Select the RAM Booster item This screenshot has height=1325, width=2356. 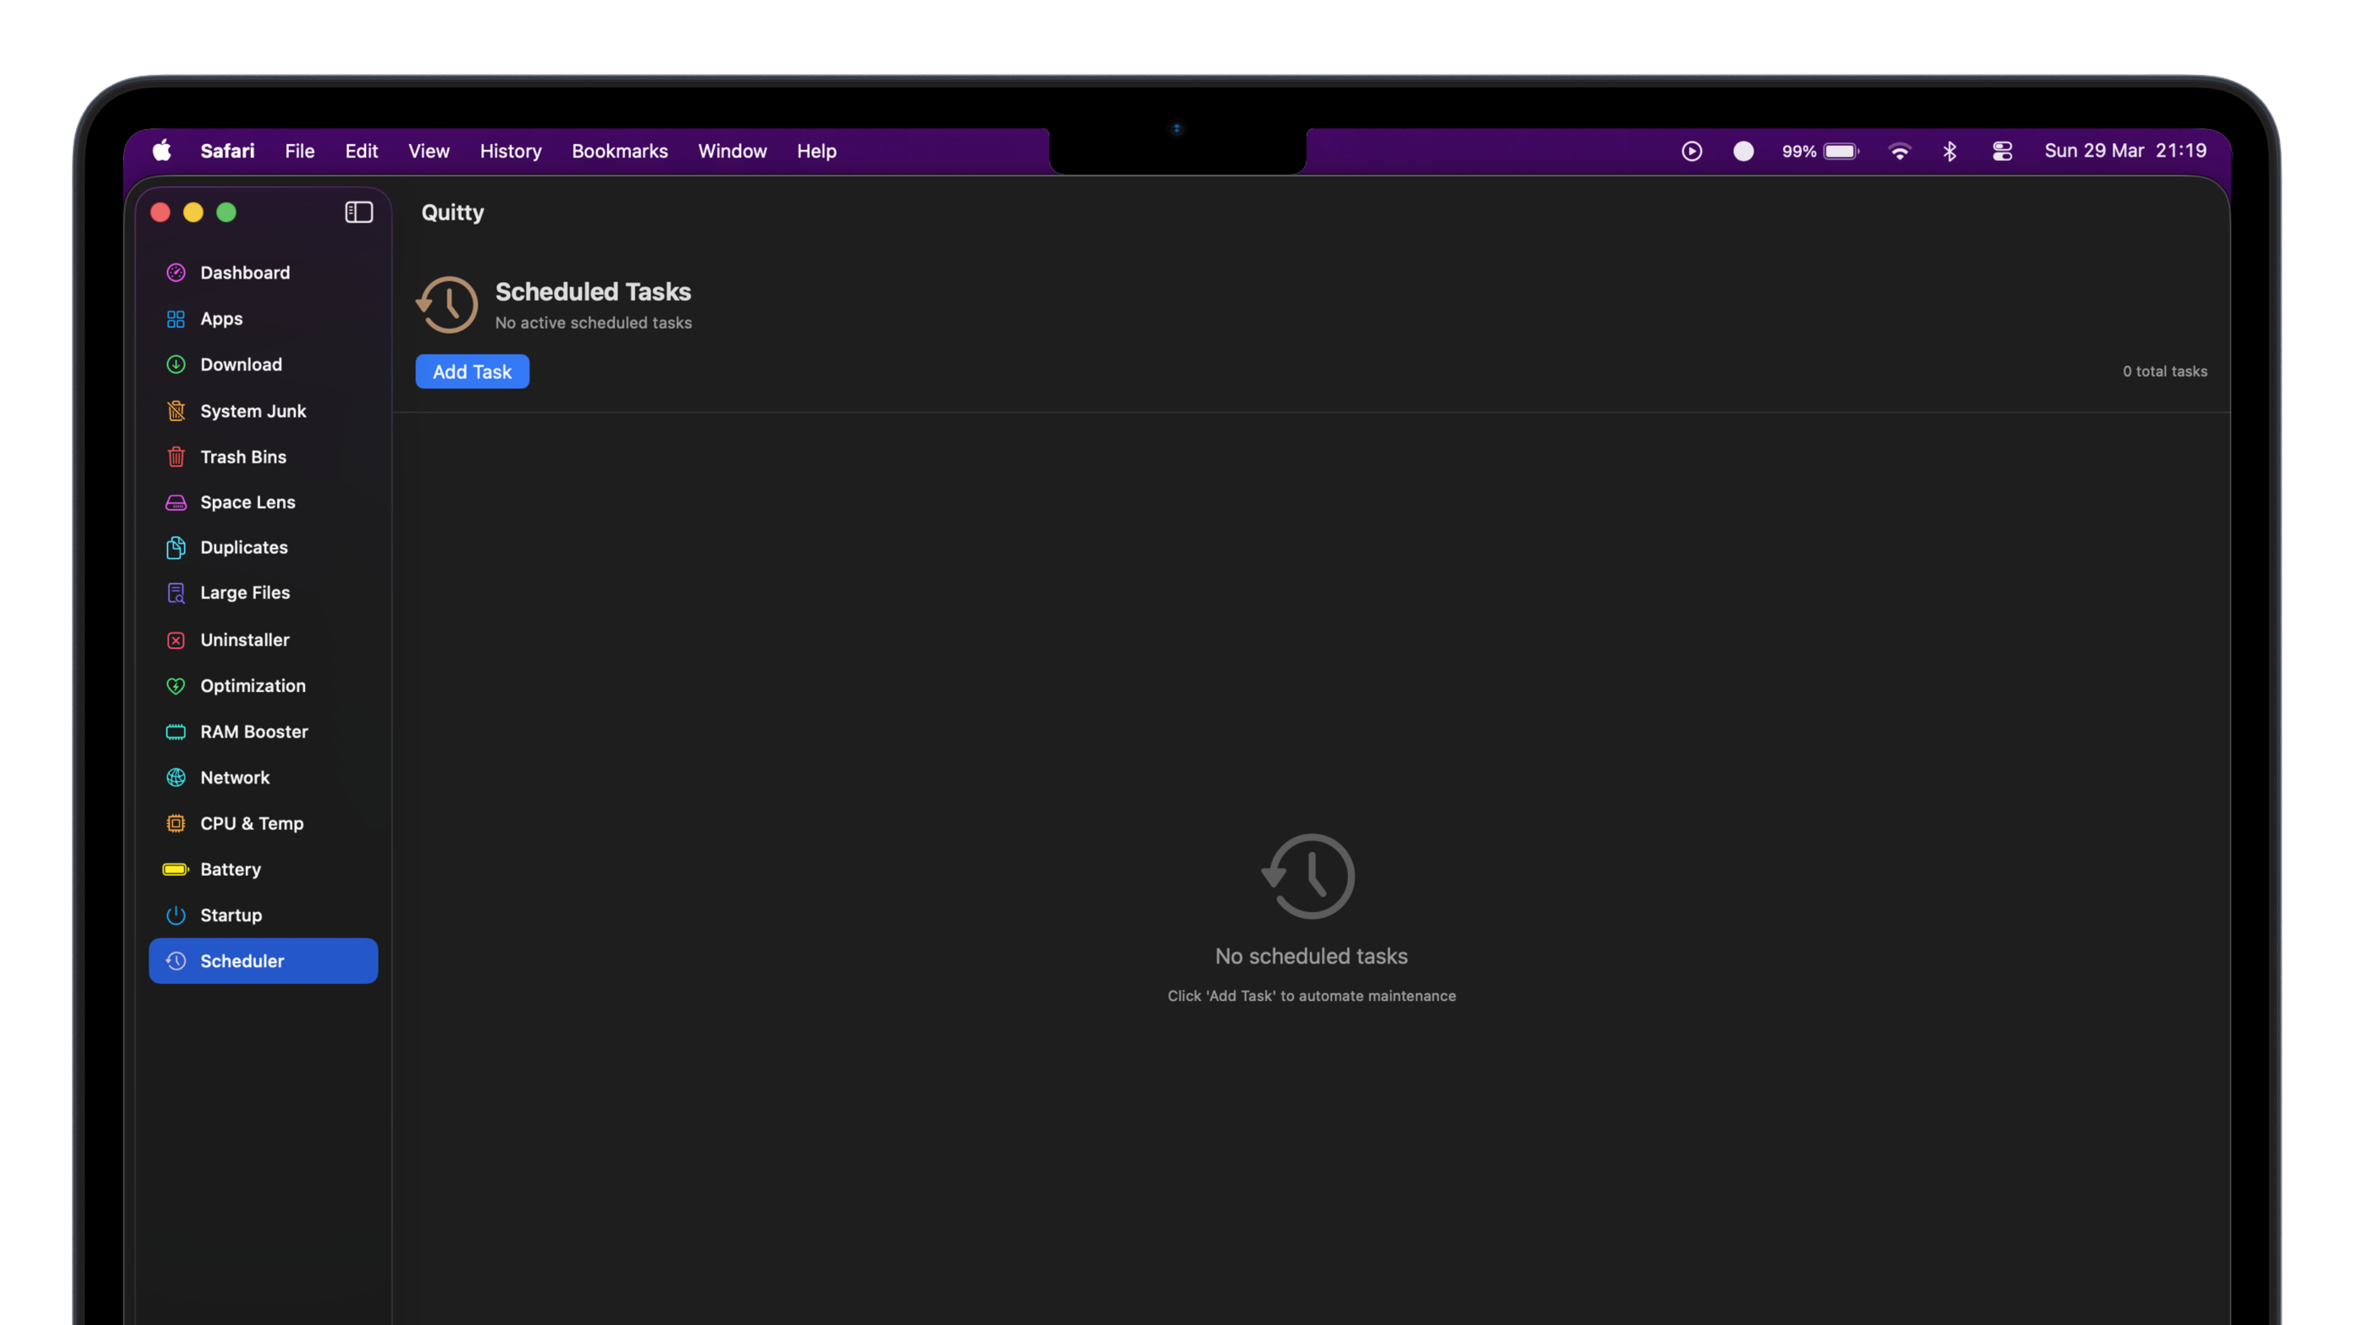(x=253, y=732)
